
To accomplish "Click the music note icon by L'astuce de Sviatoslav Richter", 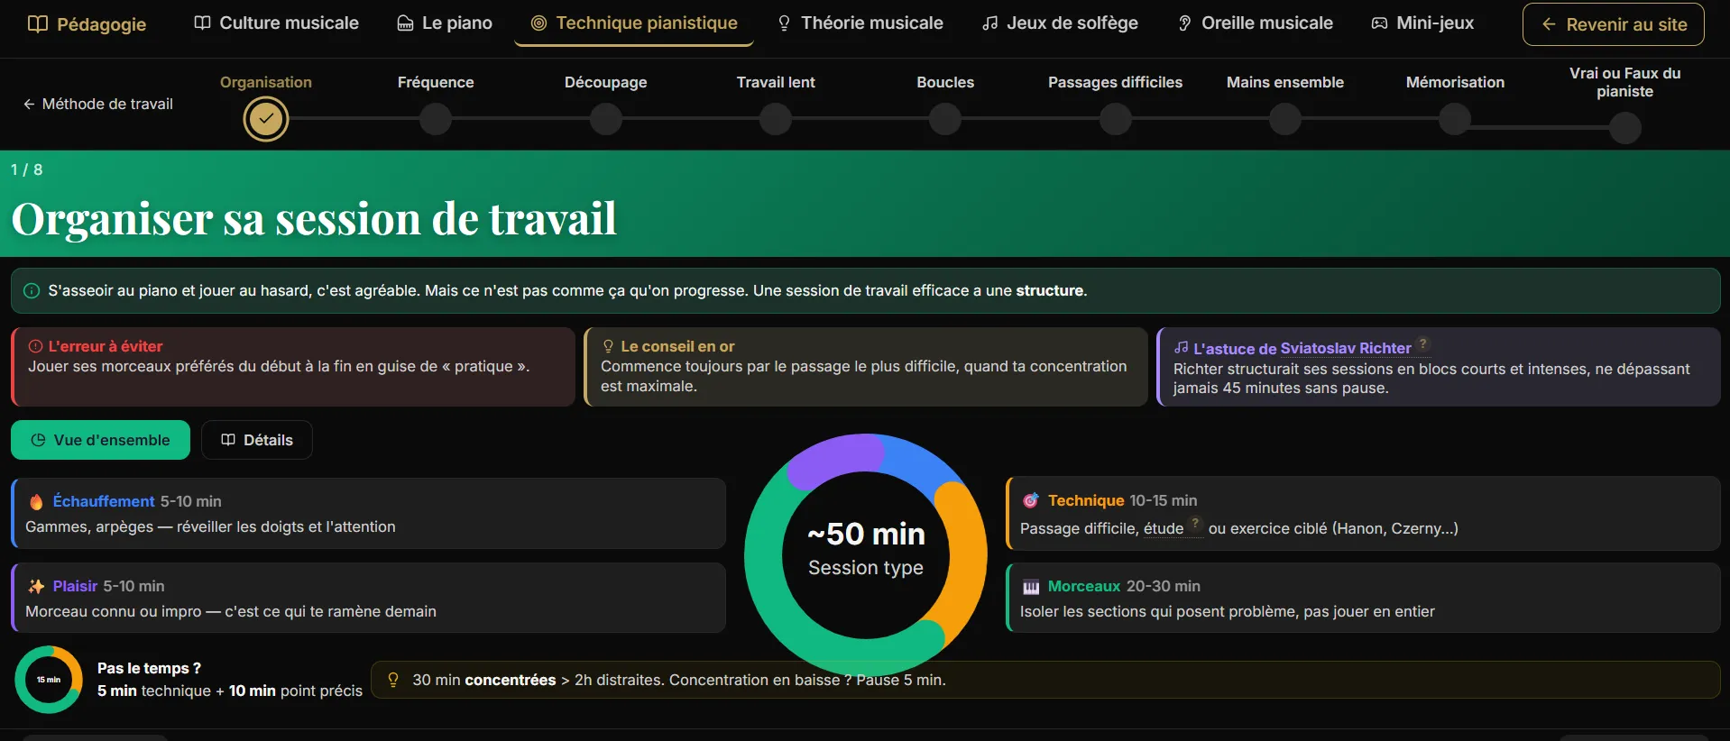I will pos(1181,347).
